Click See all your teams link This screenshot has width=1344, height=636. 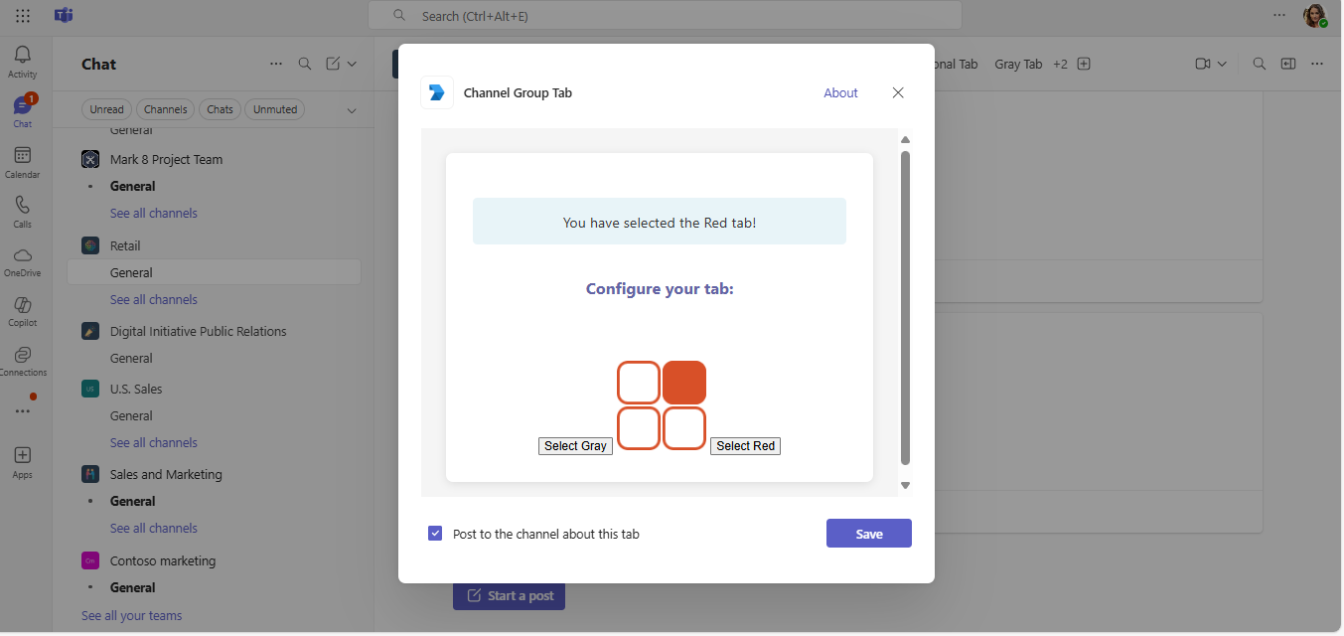(x=131, y=615)
